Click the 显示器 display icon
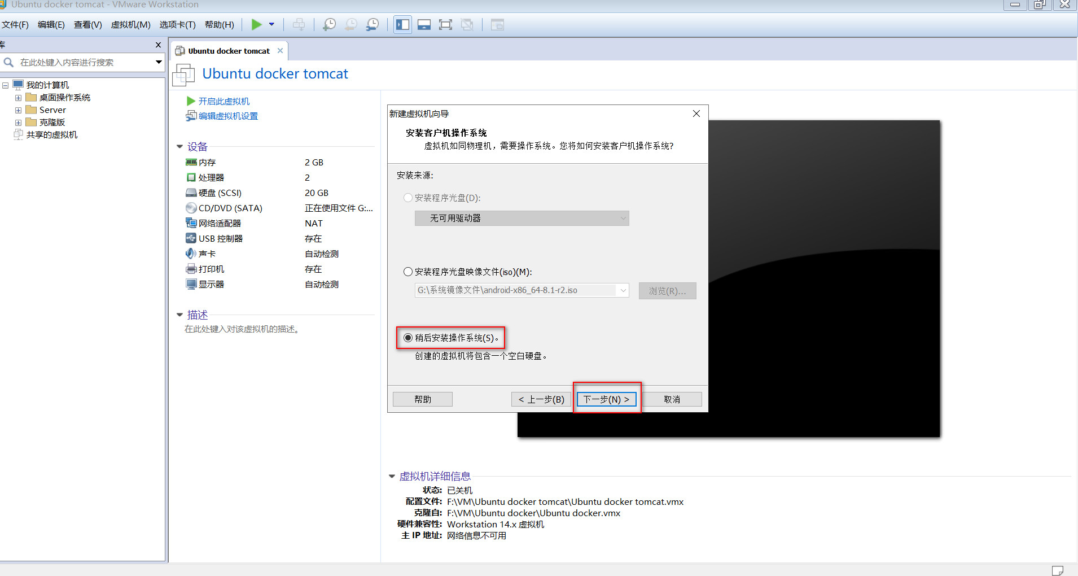This screenshot has height=576, width=1078. coord(191,284)
